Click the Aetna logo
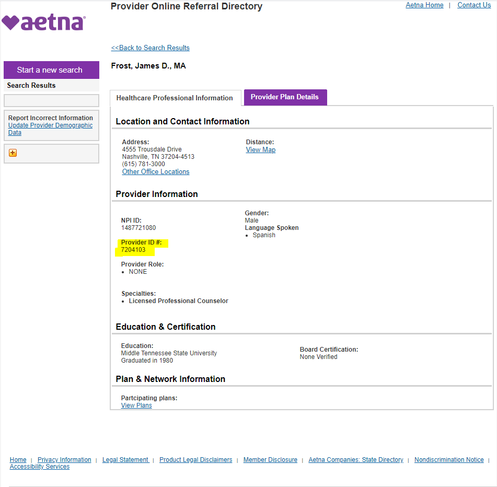497x487 pixels. pos(44,23)
